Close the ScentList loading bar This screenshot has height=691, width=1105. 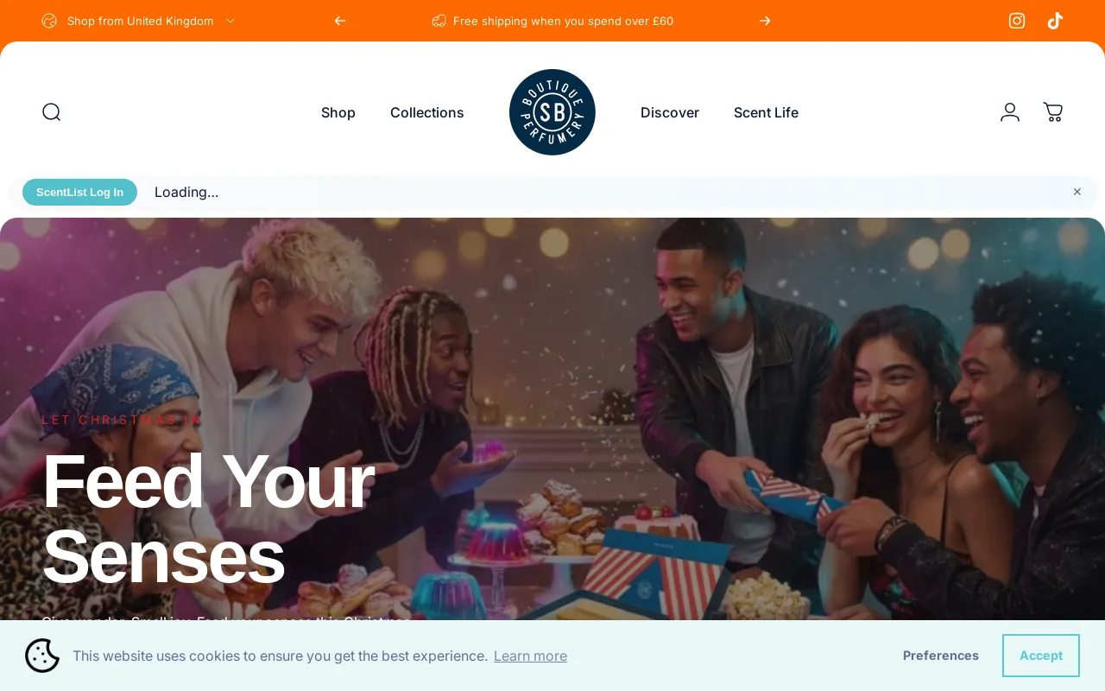(1077, 192)
